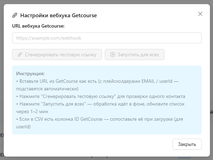
Task: Click "Сгенерировать тестовую ссылку" button
Action: 57,54
